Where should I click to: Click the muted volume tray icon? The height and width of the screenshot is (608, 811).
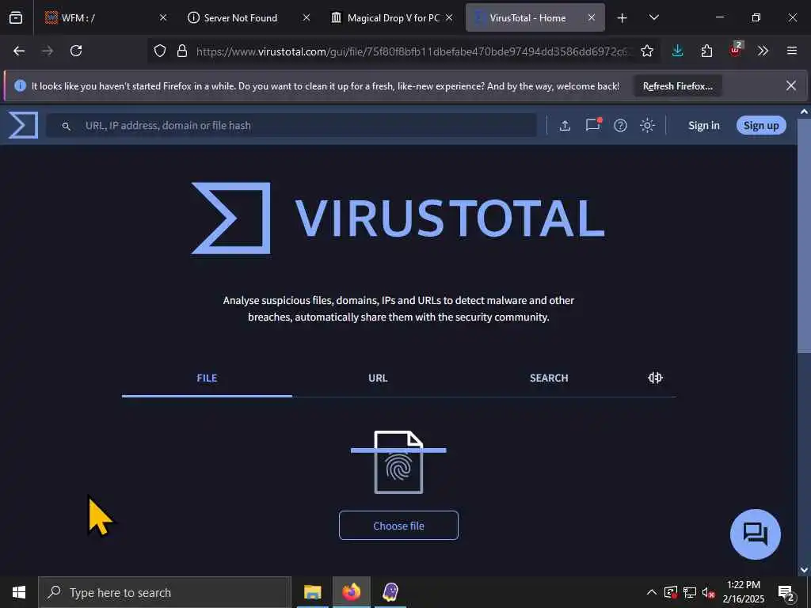click(x=709, y=592)
